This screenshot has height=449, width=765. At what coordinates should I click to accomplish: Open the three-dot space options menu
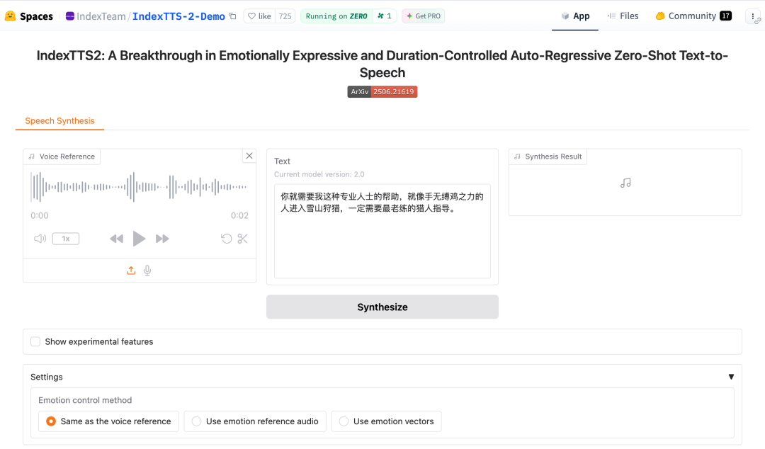point(753,16)
